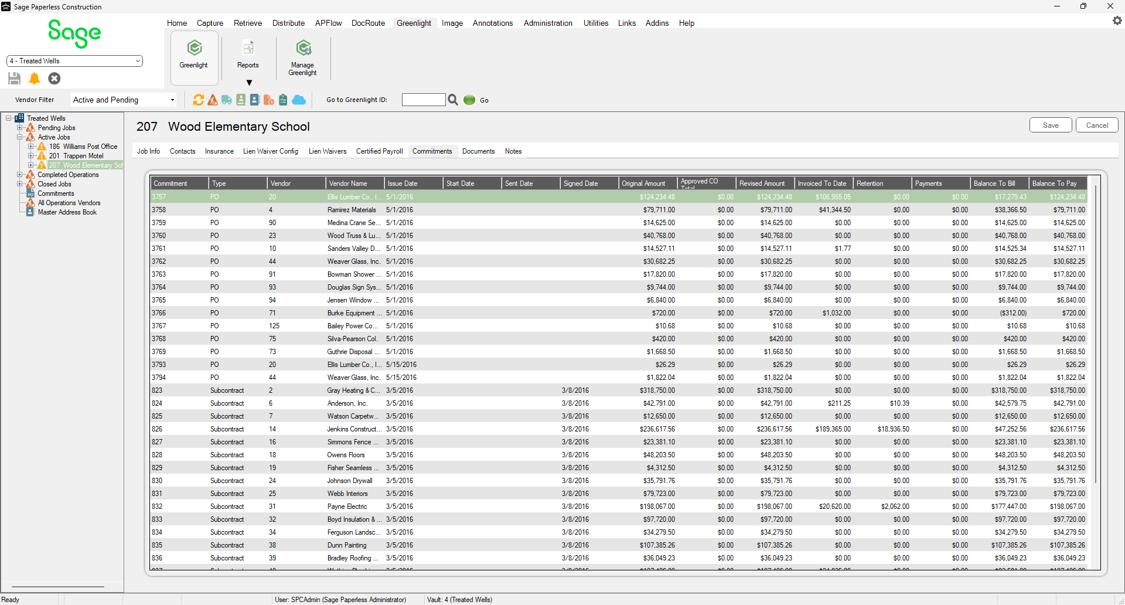Click the Treated Wells building icon
Image resolution: width=1125 pixels, height=605 pixels.
click(x=19, y=118)
